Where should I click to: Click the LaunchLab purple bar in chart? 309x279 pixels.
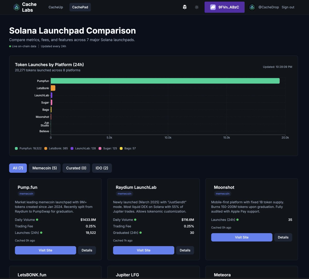[51, 95]
